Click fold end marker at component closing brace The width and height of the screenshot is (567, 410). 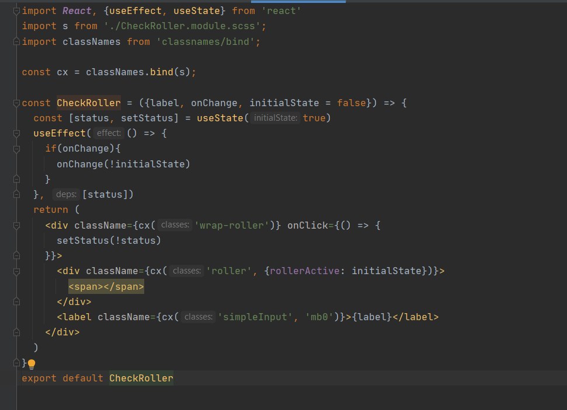tap(16, 363)
